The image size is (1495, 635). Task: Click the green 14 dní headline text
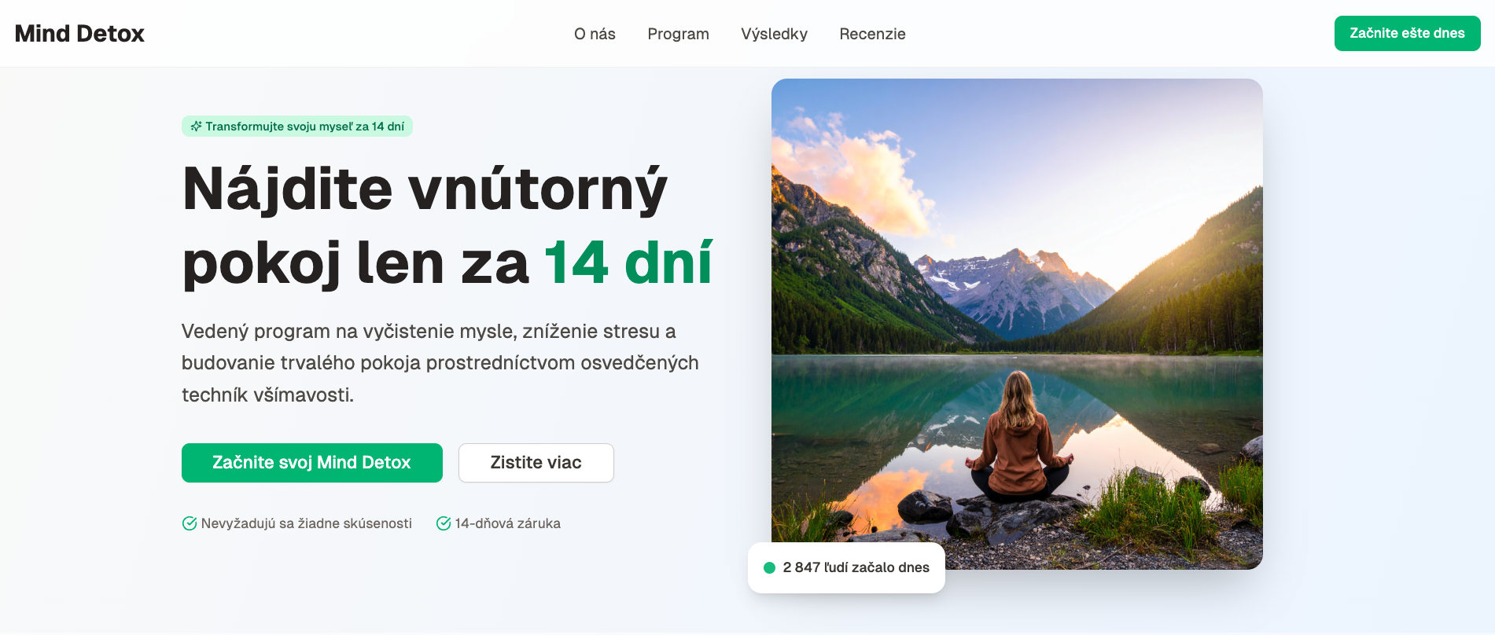[x=628, y=262]
